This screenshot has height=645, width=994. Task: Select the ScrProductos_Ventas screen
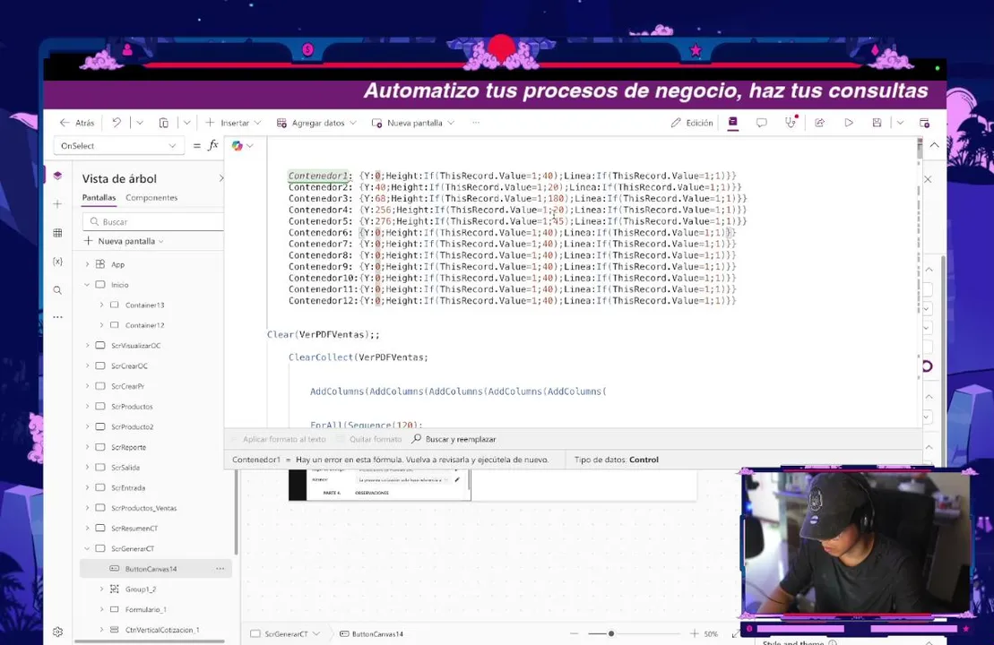pyautogui.click(x=144, y=508)
